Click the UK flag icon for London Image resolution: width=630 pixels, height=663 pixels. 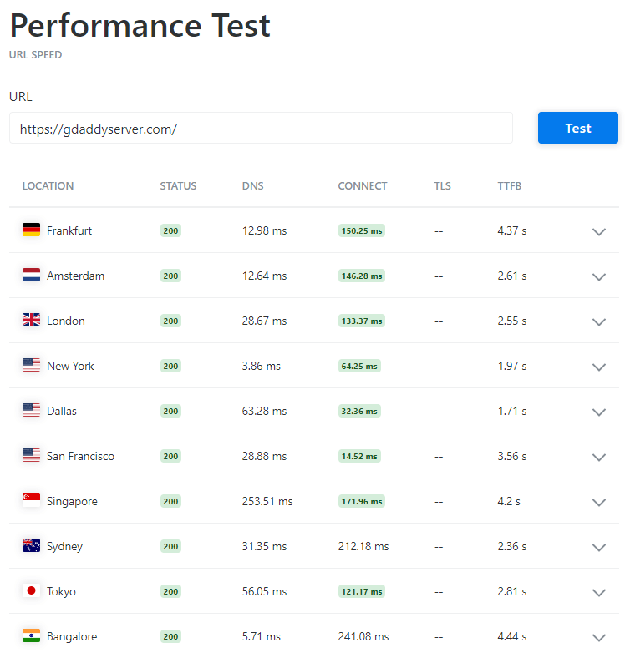pos(31,321)
